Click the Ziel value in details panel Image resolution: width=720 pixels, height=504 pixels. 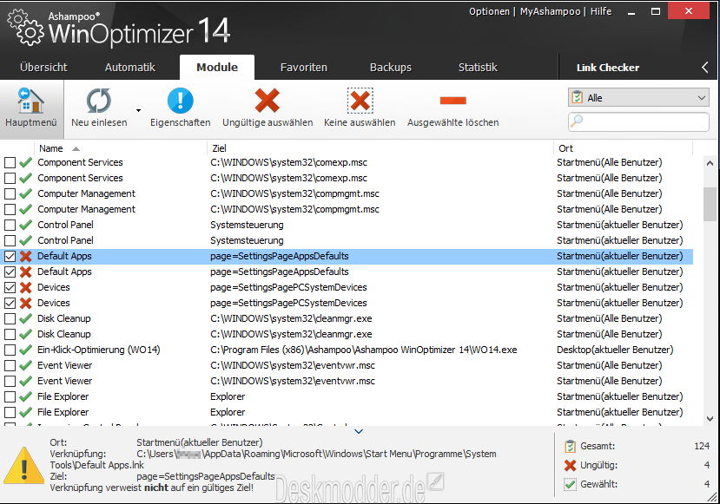click(206, 476)
